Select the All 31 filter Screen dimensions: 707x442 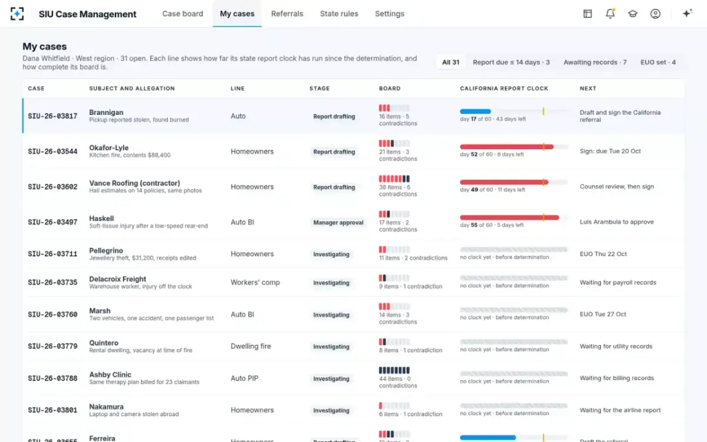point(451,62)
